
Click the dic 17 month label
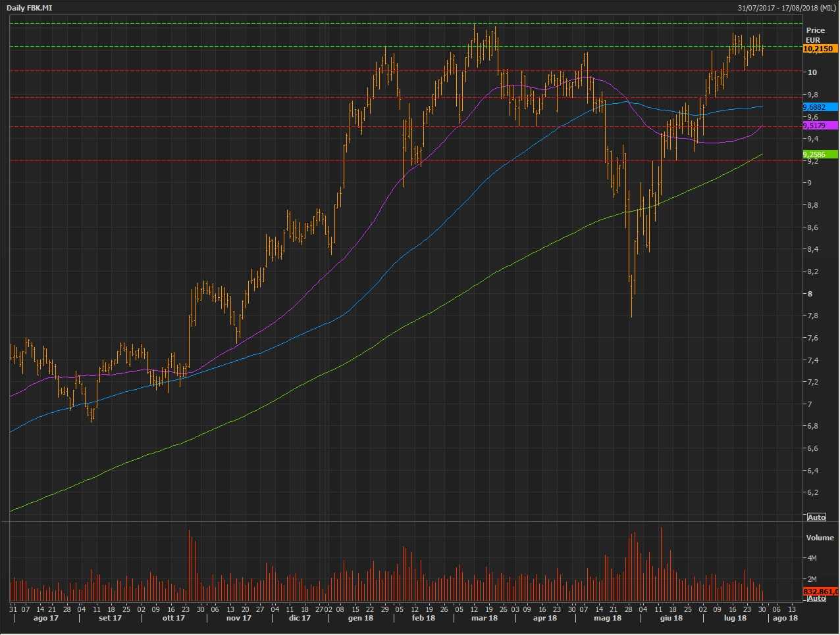(x=299, y=618)
